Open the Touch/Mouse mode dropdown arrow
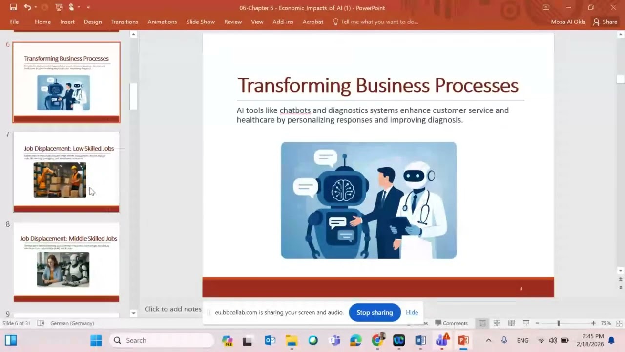This screenshot has height=352, width=625. point(79,8)
